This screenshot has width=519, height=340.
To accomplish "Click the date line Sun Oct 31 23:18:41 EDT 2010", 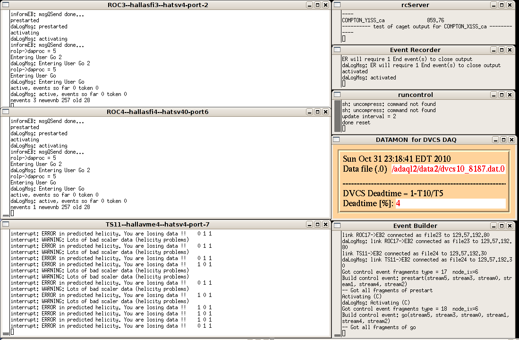I will [397, 159].
